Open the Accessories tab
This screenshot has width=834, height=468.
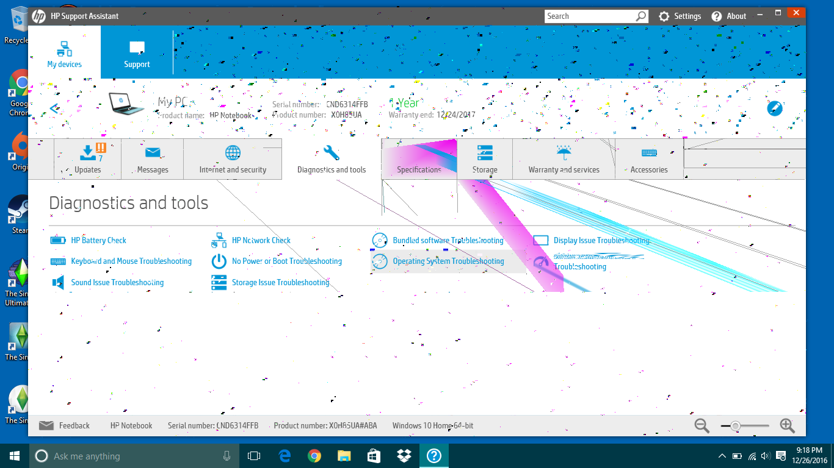coord(649,158)
